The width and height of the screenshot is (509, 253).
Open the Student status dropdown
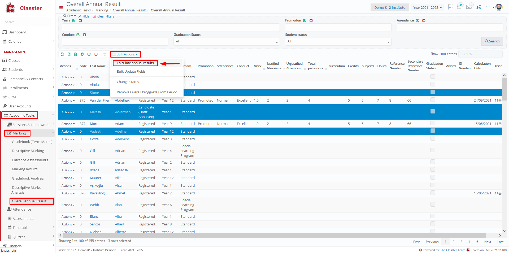338,41
